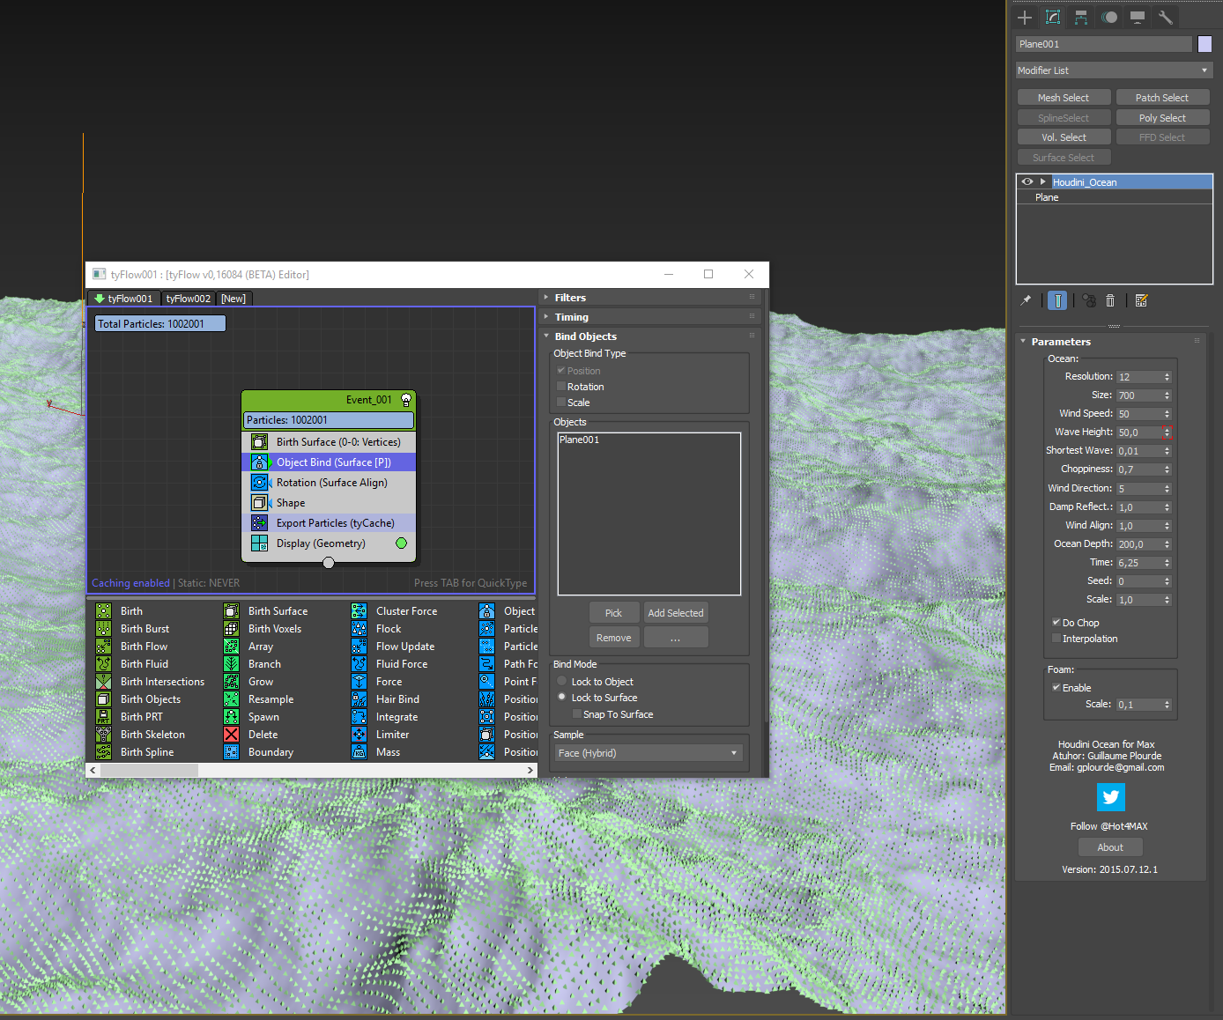Click the Plane001 object color swatch

point(1204,44)
